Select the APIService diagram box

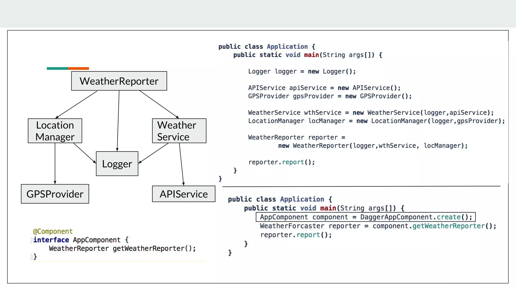tap(183, 194)
